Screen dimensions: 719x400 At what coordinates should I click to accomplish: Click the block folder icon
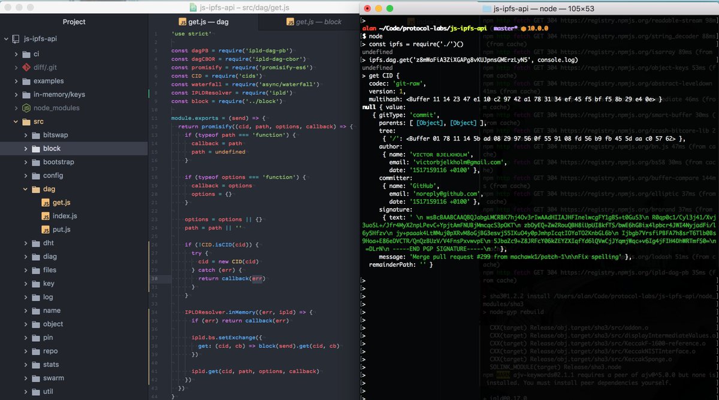tap(36, 149)
